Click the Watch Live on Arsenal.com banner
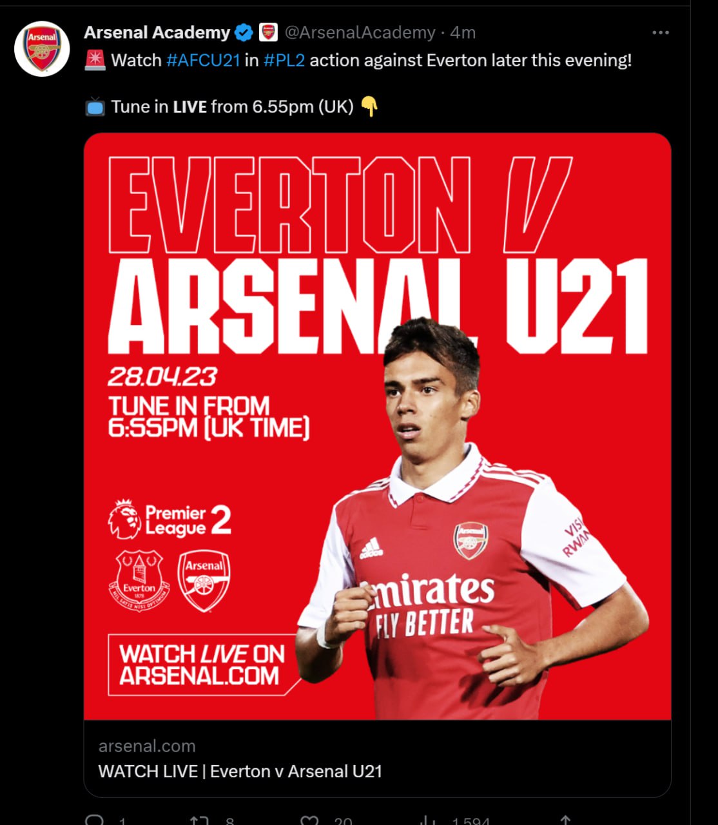The image size is (718, 825). (x=203, y=665)
